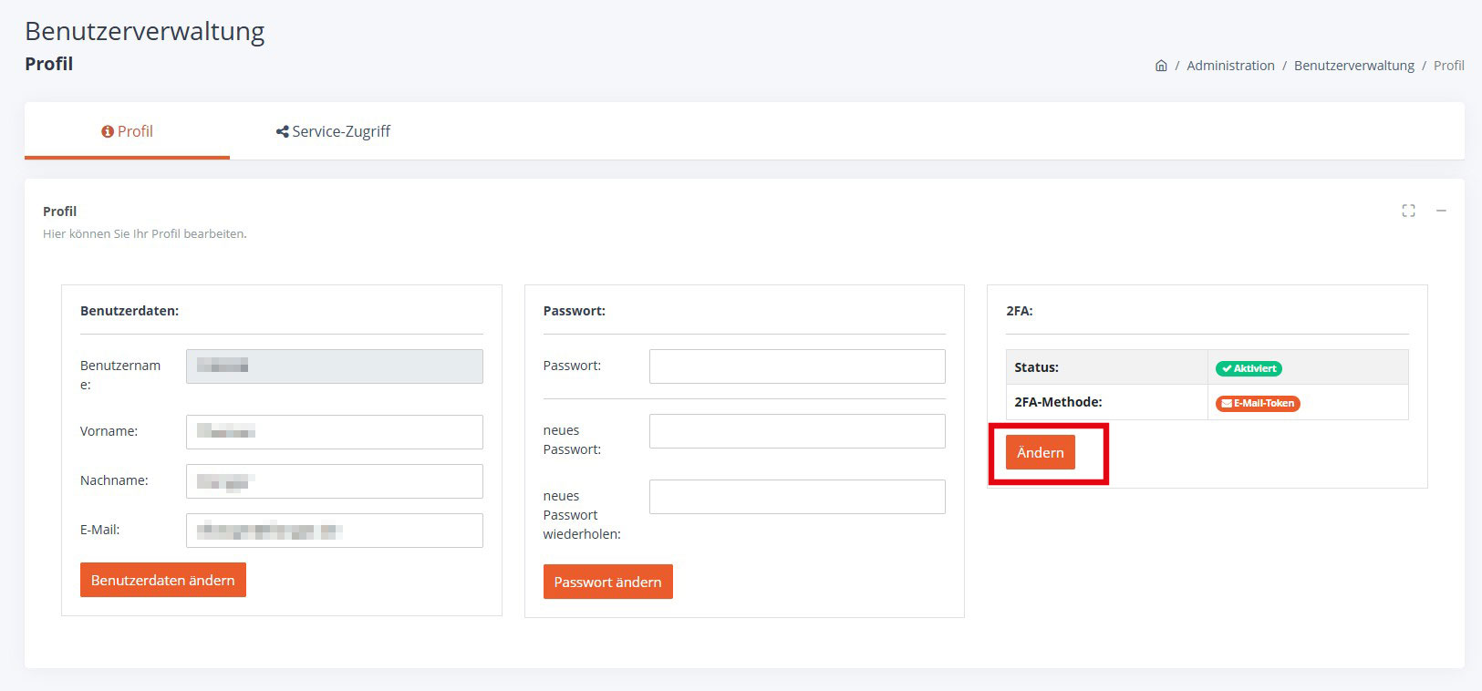Collapse the Profil panel with minus icon
The image size is (1482, 691).
point(1441,211)
